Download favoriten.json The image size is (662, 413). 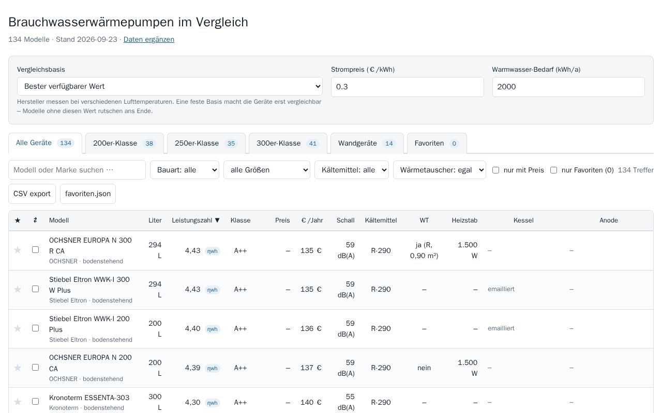(x=88, y=194)
